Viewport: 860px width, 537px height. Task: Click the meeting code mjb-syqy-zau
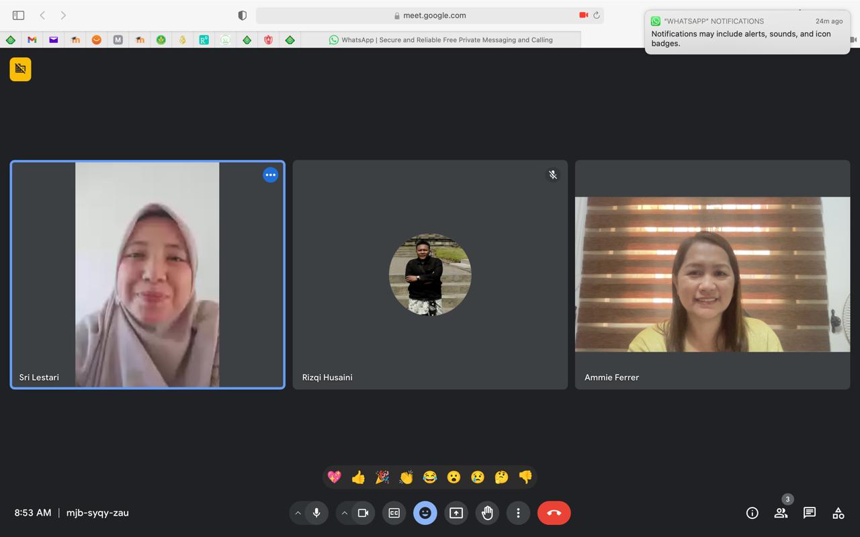tap(97, 513)
